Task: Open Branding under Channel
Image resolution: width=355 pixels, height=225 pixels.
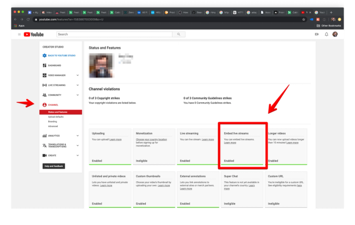Action: click(53, 122)
